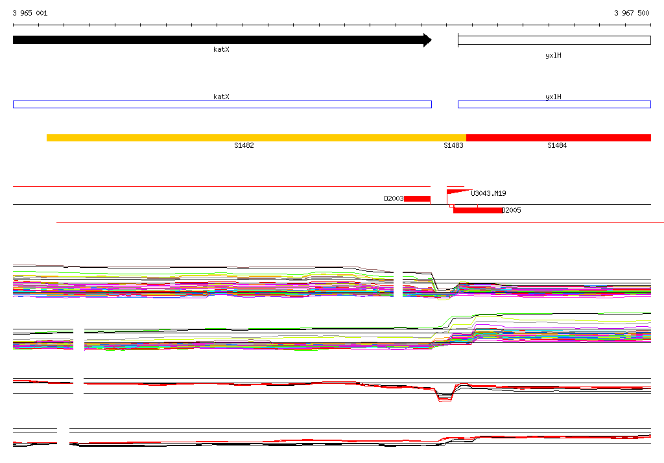Click the blue-outlined yxlH rectangle
The height and width of the screenshot is (463, 664).
tap(554, 104)
